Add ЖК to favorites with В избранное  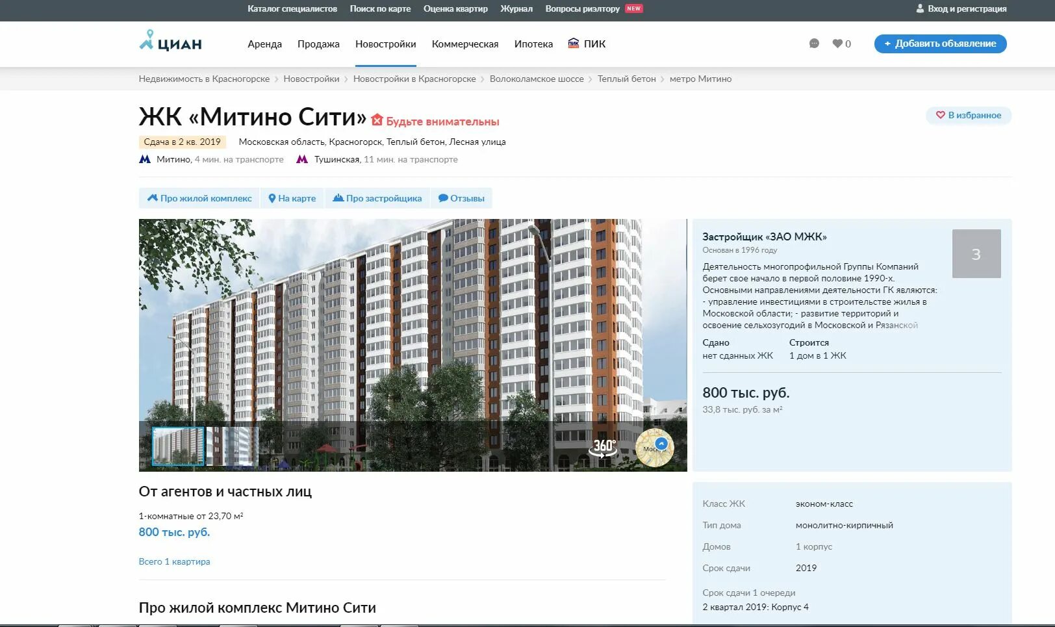[969, 115]
